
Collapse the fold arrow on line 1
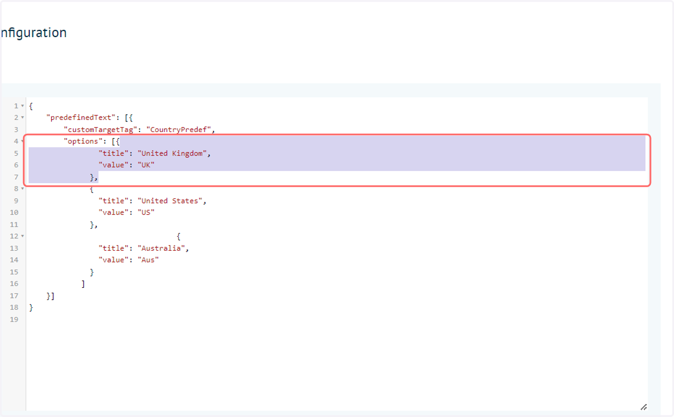point(22,106)
